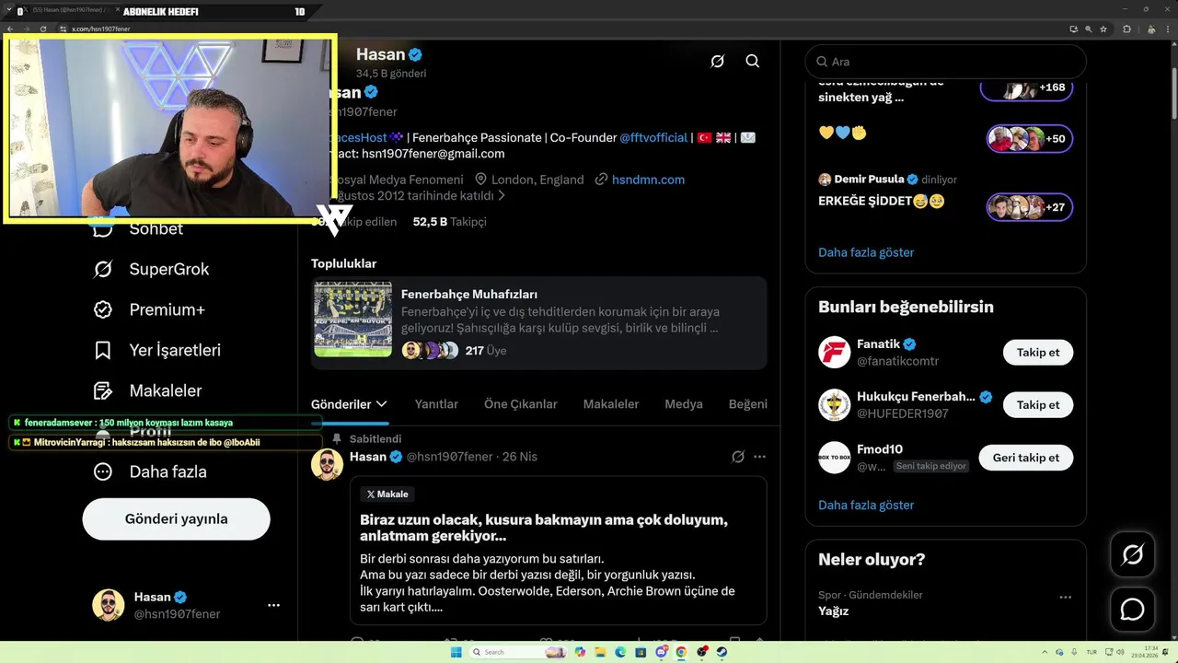The image size is (1178, 663).
Task: Open the hsndmn.com website link
Action: click(x=648, y=180)
